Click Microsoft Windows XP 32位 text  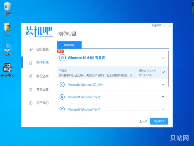click(85, 85)
